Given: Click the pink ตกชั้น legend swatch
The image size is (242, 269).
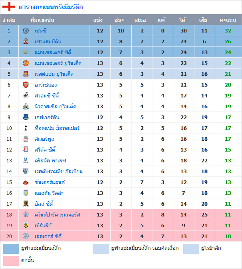Looking at the screenshot, I should click(x=11, y=261).
